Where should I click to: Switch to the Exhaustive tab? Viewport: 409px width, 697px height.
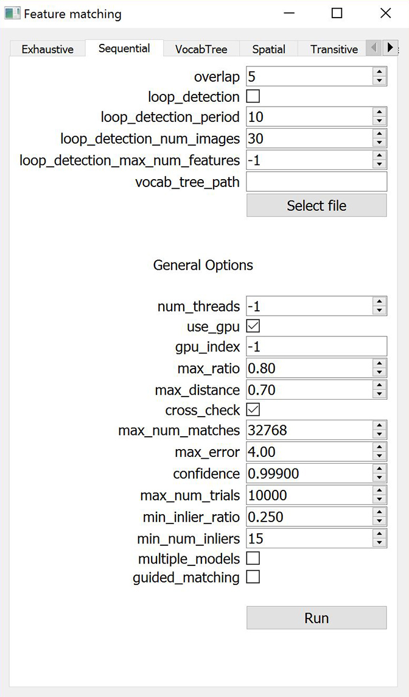click(47, 49)
